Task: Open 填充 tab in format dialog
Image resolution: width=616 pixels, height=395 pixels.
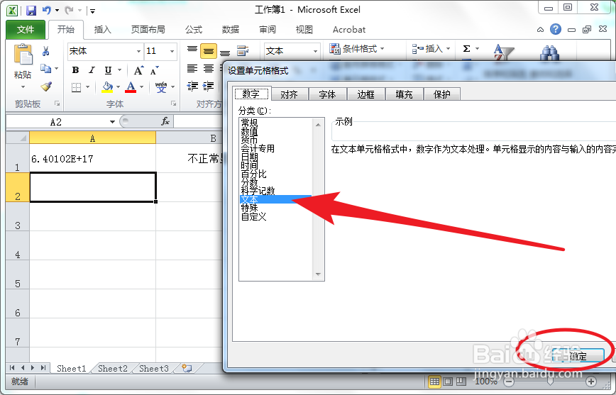Action: click(x=404, y=94)
